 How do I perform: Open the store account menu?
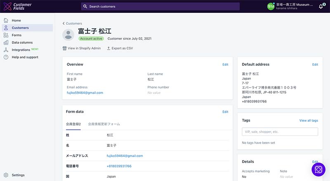[x=291, y=6]
